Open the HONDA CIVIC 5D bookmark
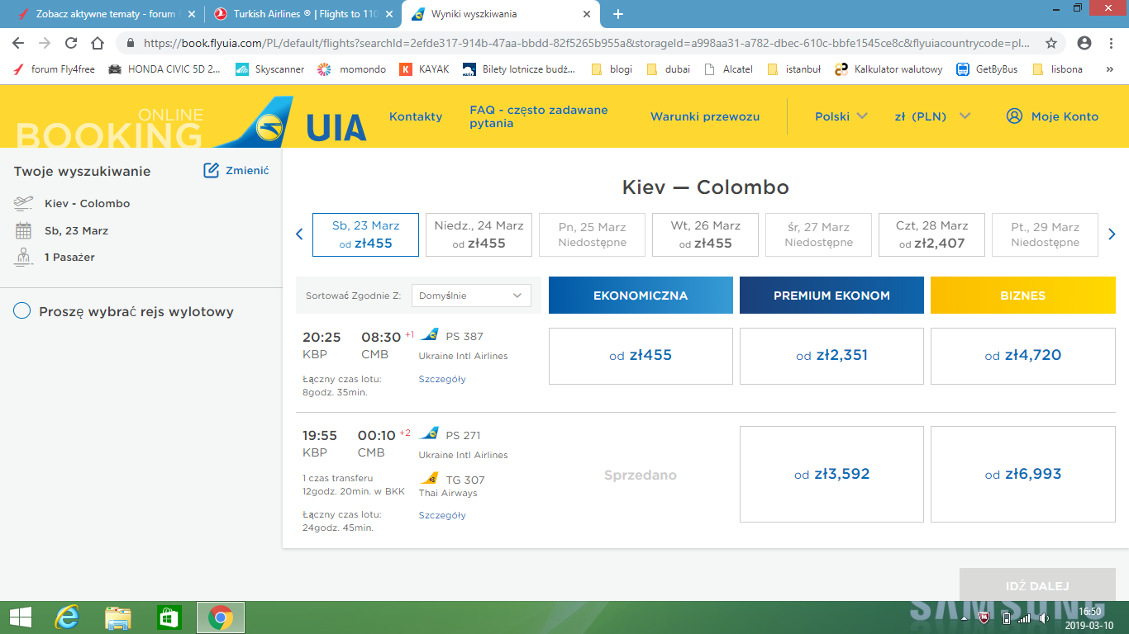 164,69
